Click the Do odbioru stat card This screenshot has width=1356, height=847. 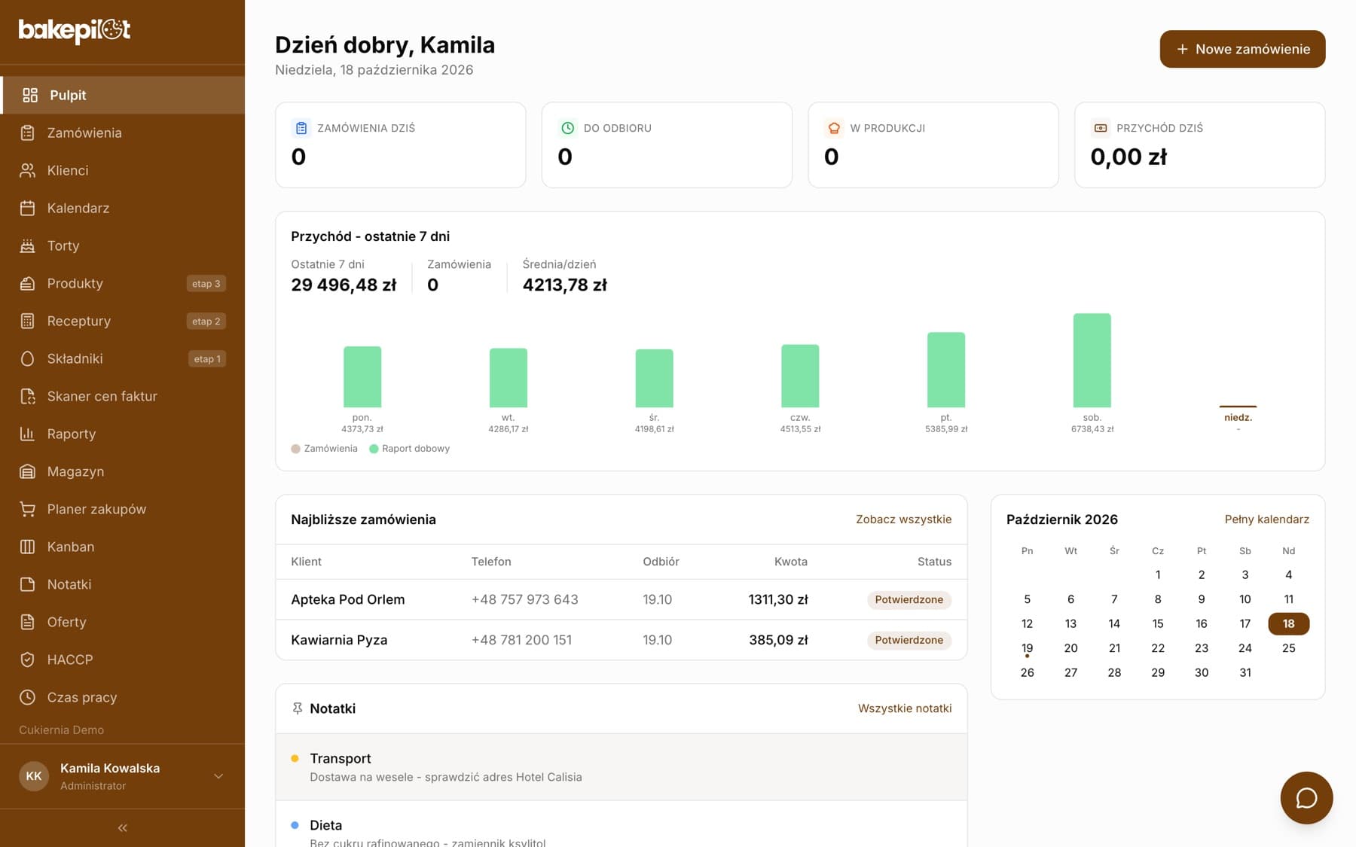(667, 145)
